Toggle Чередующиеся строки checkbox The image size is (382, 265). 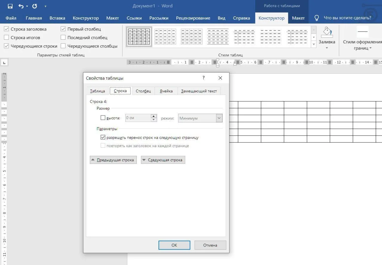pos(6,46)
